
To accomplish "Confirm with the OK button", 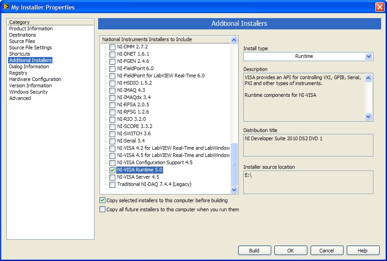I will point(291,251).
